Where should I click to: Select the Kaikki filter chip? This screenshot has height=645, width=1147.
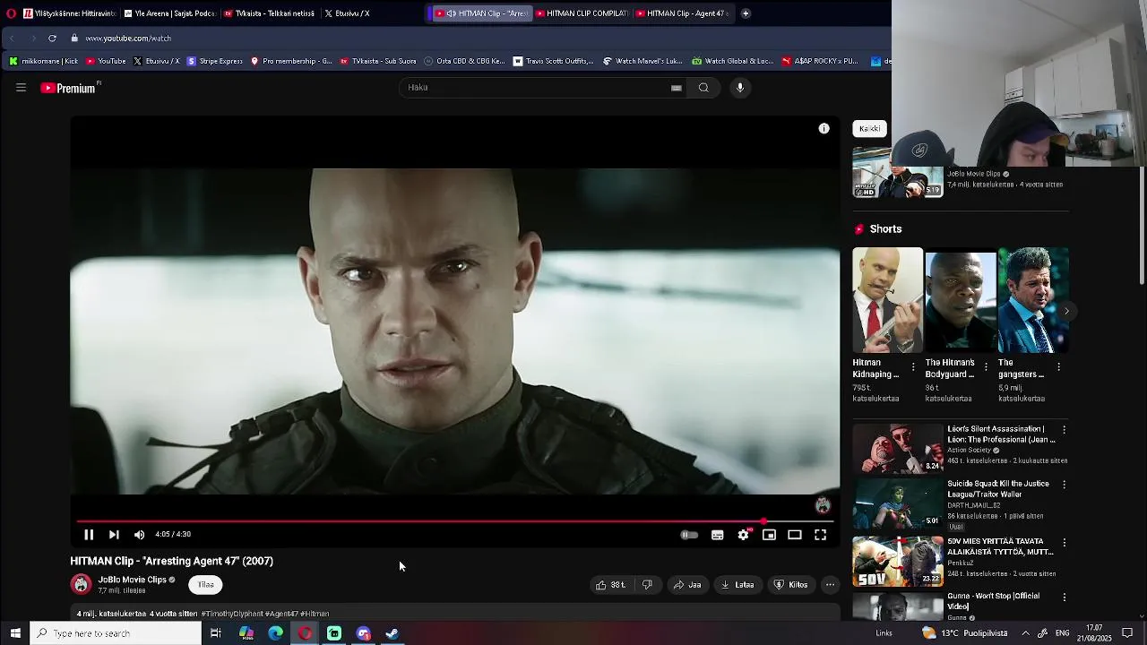869,129
